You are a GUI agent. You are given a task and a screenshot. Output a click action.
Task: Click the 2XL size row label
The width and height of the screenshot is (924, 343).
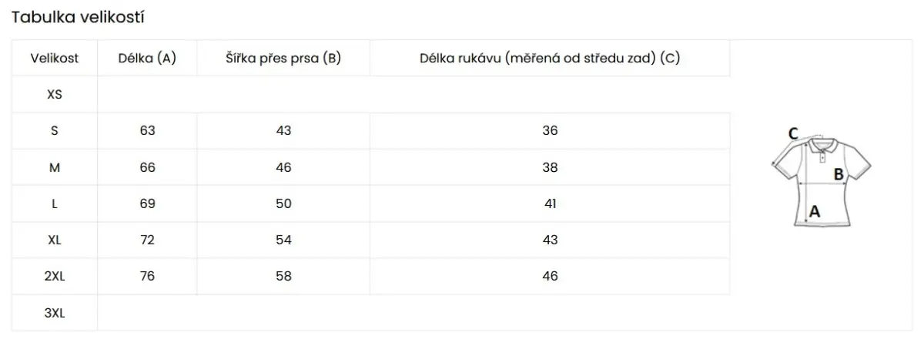(55, 276)
